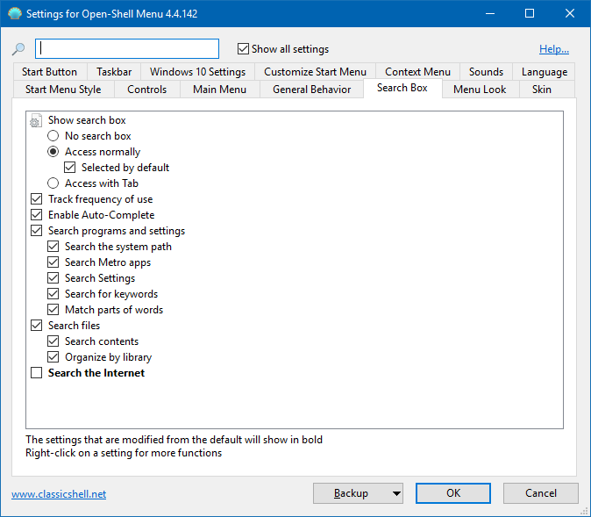The image size is (591, 517).
Task: Focus the settings search input field
Action: coord(127,49)
